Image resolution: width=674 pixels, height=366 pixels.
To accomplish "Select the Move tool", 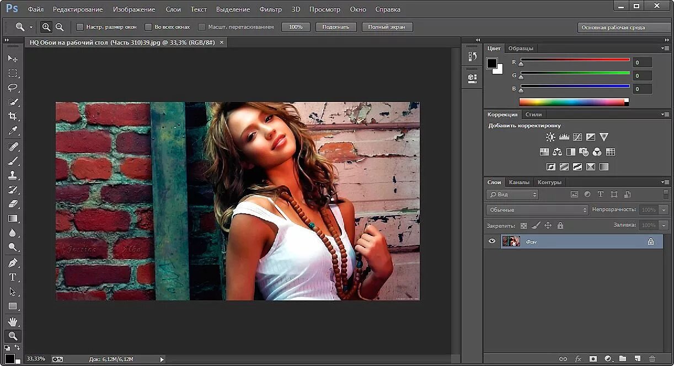I will (x=13, y=58).
